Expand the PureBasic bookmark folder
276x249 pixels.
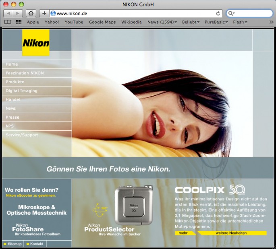click(216, 22)
